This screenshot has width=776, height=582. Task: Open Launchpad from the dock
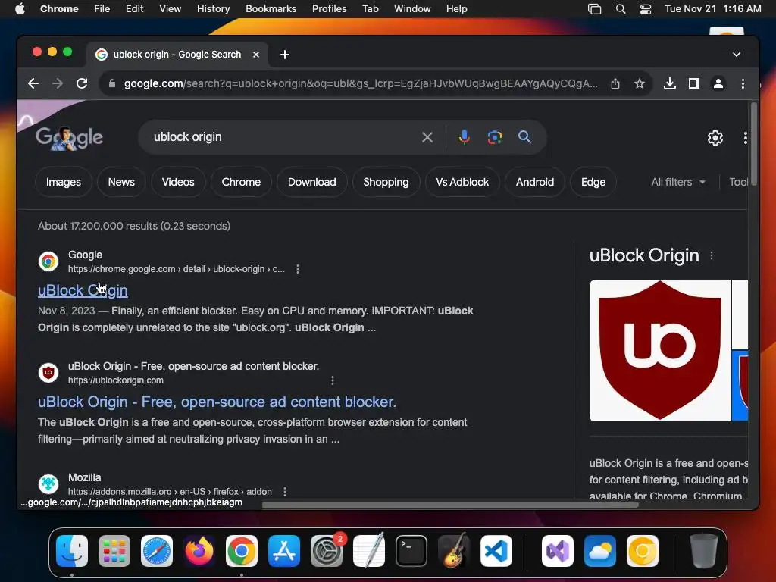point(114,551)
